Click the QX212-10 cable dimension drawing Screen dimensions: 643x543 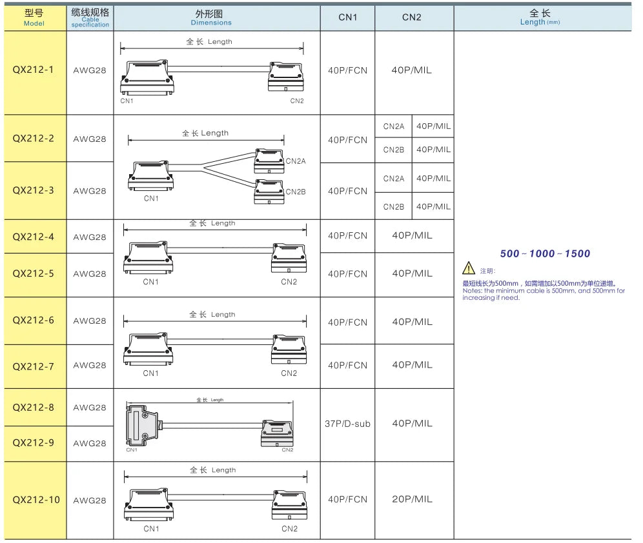(x=216, y=500)
